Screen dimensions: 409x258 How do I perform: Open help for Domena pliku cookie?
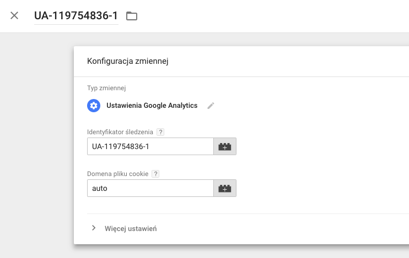click(x=155, y=174)
